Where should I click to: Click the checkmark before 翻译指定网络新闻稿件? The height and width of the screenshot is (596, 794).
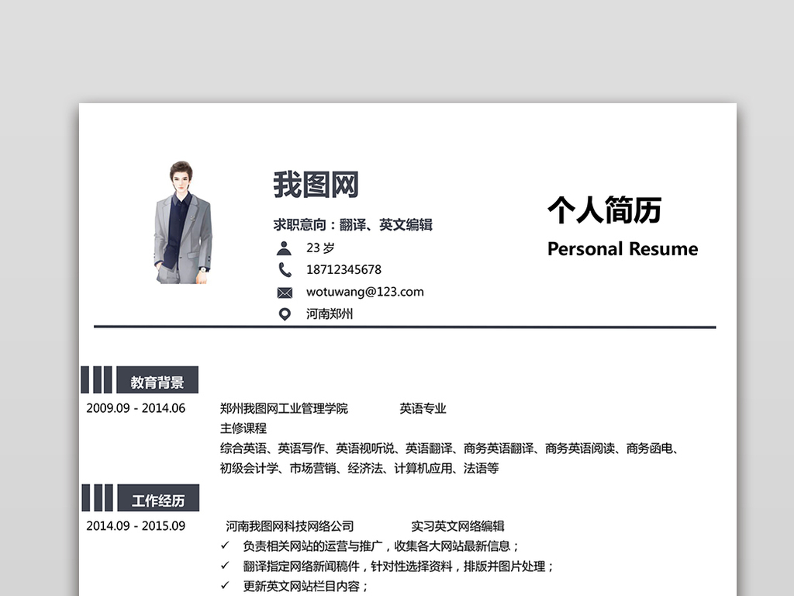223,567
